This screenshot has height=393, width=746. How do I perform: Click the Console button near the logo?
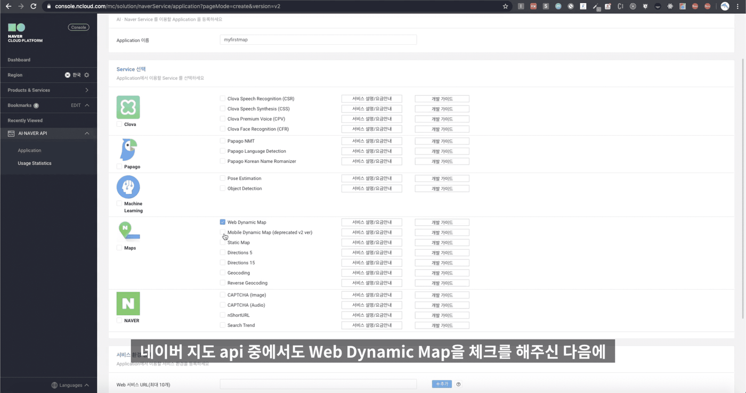pyautogui.click(x=78, y=27)
